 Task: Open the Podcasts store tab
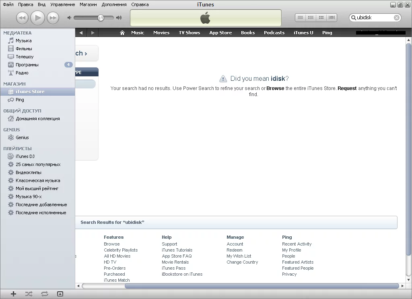[274, 33]
